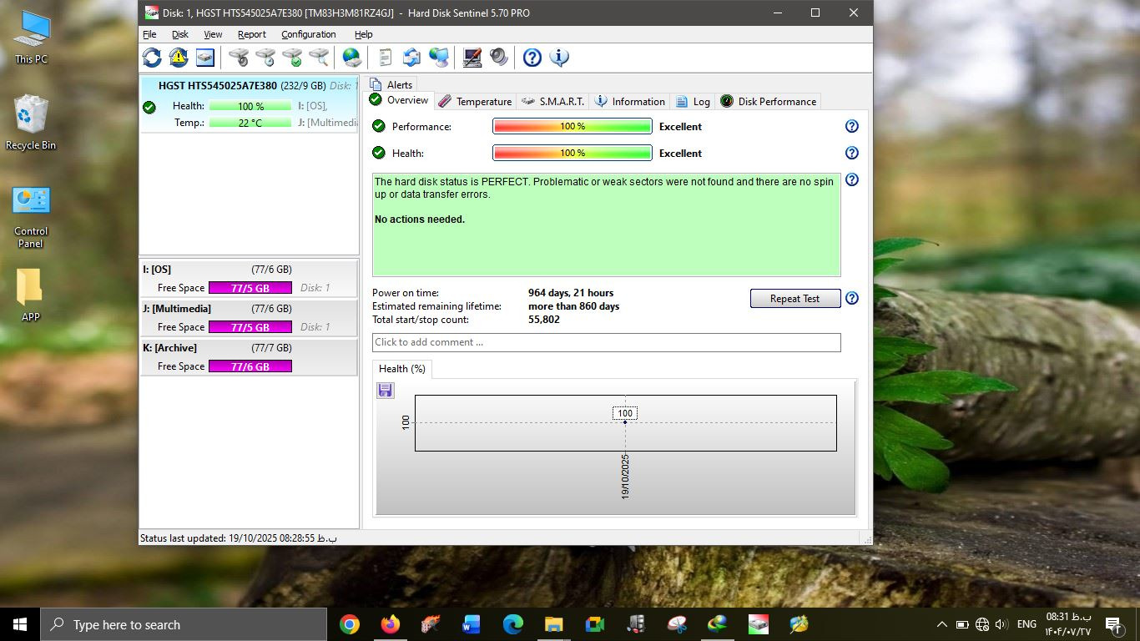Click the Refresh toolbar icon
Viewport: 1140px width, 641px height.
(x=152, y=58)
